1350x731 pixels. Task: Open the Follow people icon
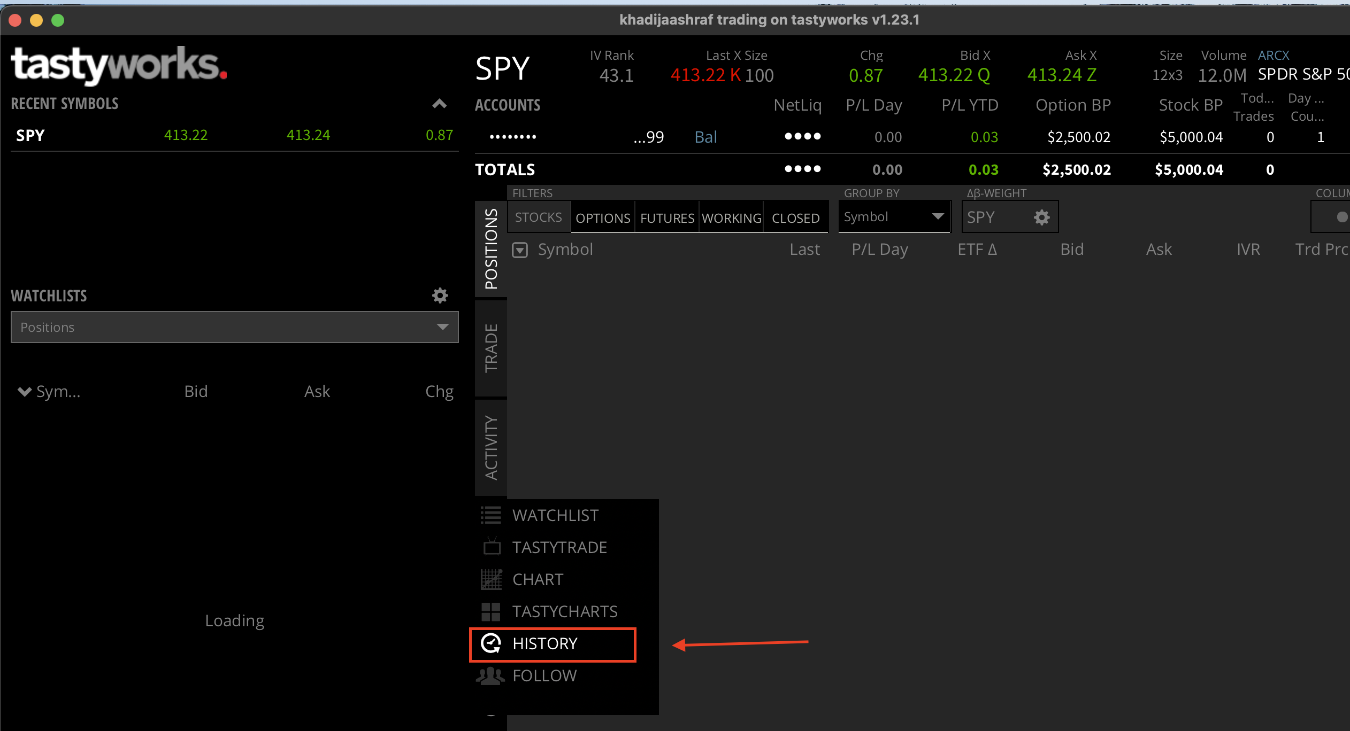point(490,676)
